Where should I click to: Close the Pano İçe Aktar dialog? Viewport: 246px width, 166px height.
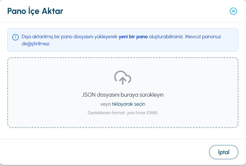[233, 11]
